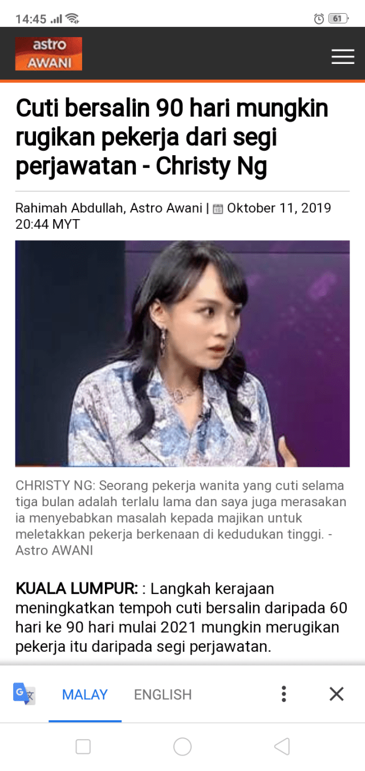The image size is (365, 771).
Task: Open recent apps square button
Action: 83,746
